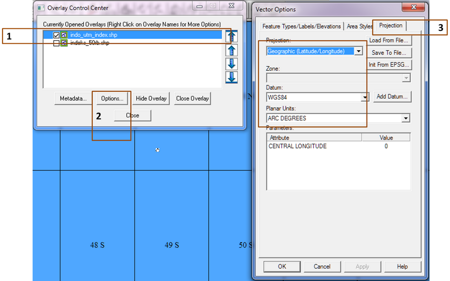Switch to the Area Styles tab
Viewport: 450px width, 281px height.
click(x=359, y=26)
